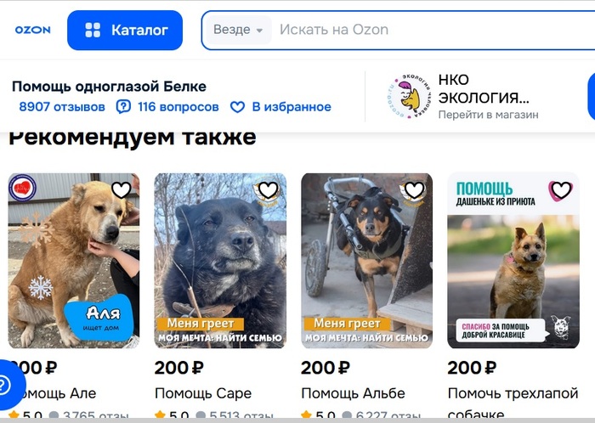Screen dimensions: 595x423
Task: Open the Помочь трехлапой собачке title
Action: 513,403
